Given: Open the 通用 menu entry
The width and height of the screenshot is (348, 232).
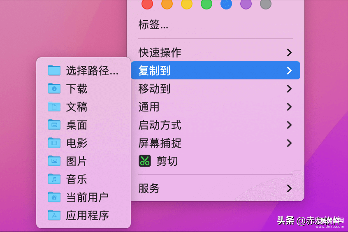Looking at the screenshot, I should pyautogui.click(x=216, y=107).
